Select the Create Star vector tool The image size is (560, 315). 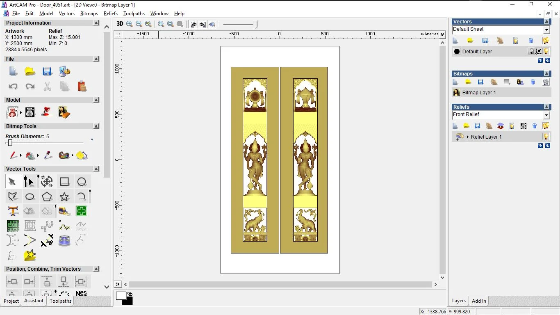(64, 196)
